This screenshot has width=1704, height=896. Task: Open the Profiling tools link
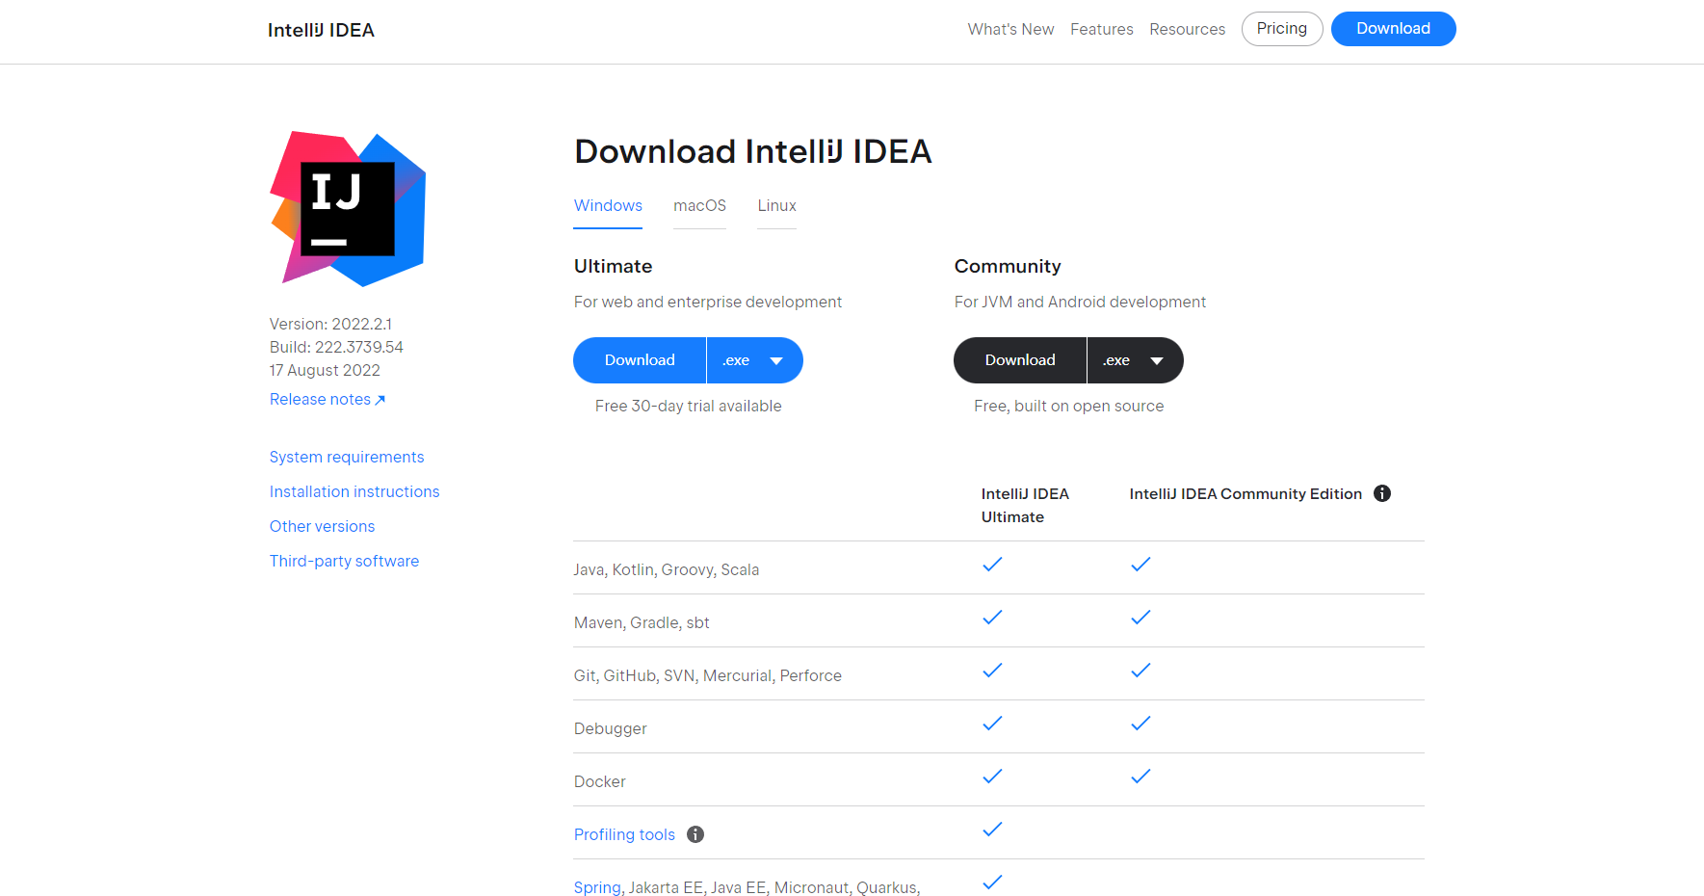(x=624, y=834)
